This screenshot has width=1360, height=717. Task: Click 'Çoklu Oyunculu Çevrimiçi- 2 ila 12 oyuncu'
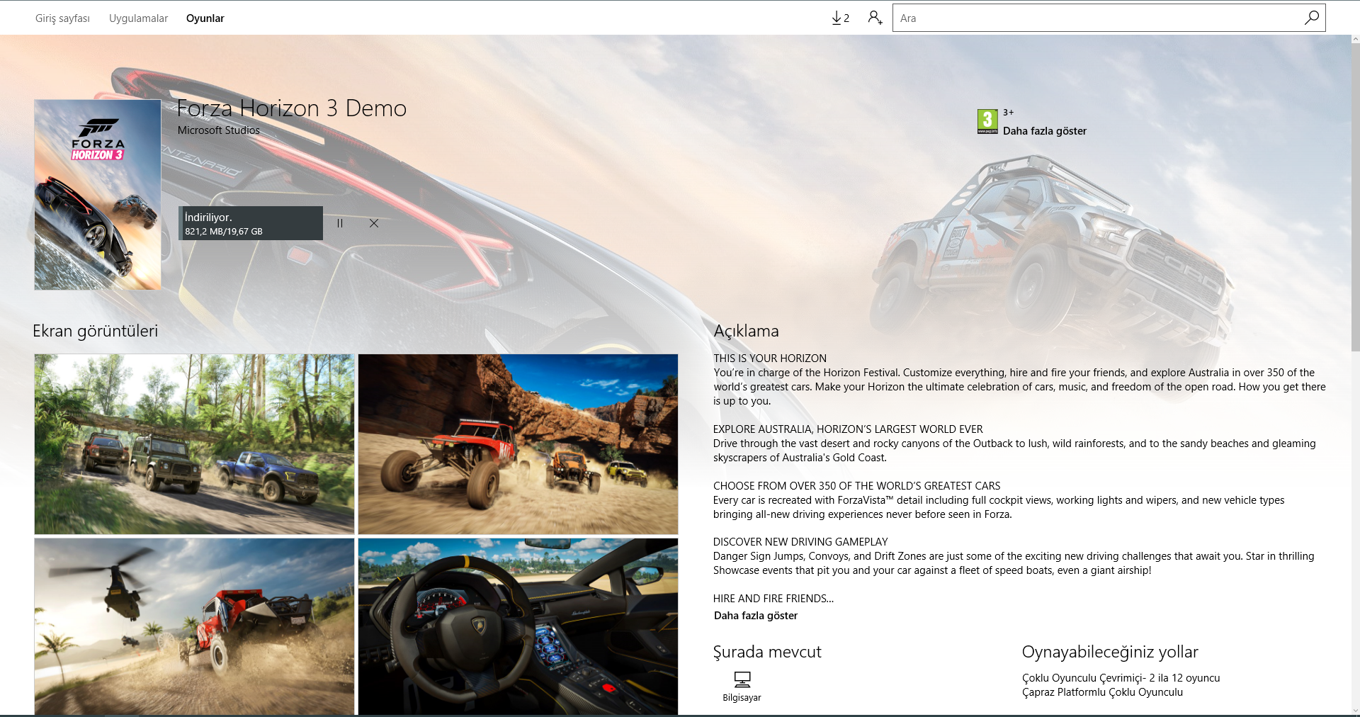point(1121,678)
